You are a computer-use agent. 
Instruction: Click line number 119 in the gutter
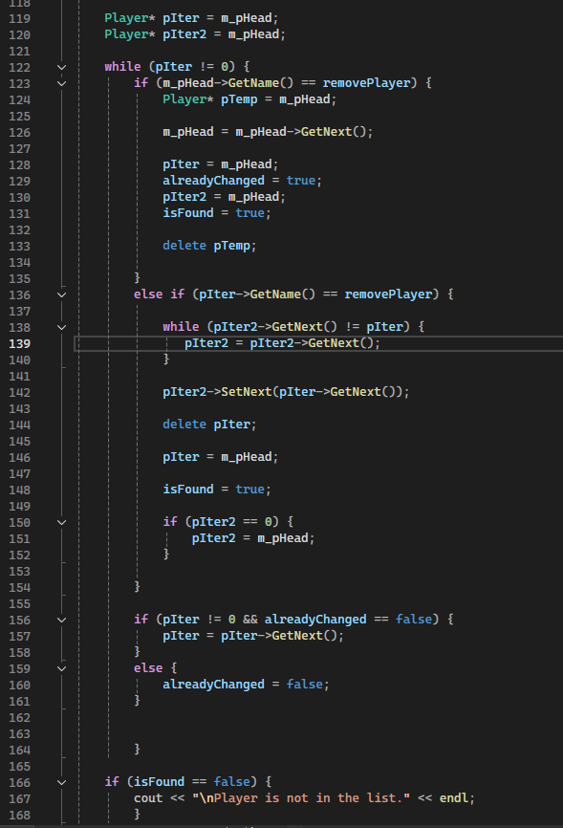19,18
